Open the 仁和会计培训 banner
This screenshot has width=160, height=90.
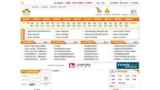coord(80,65)
